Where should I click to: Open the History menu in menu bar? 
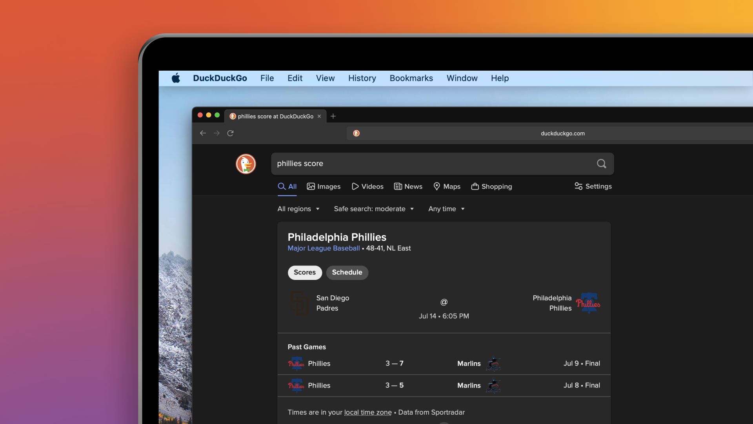[x=362, y=78]
